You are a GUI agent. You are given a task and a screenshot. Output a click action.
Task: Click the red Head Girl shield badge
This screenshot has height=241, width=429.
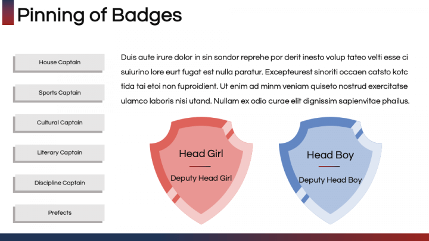[x=201, y=171]
